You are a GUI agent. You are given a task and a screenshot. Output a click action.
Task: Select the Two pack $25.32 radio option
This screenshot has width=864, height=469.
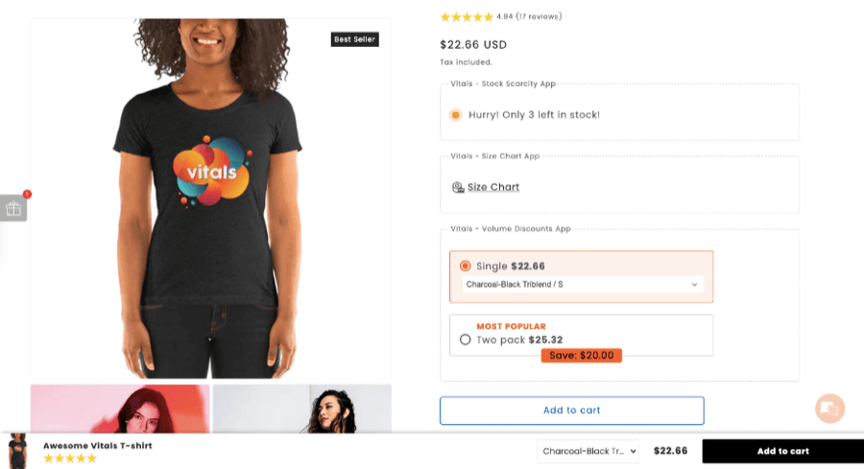(x=466, y=340)
